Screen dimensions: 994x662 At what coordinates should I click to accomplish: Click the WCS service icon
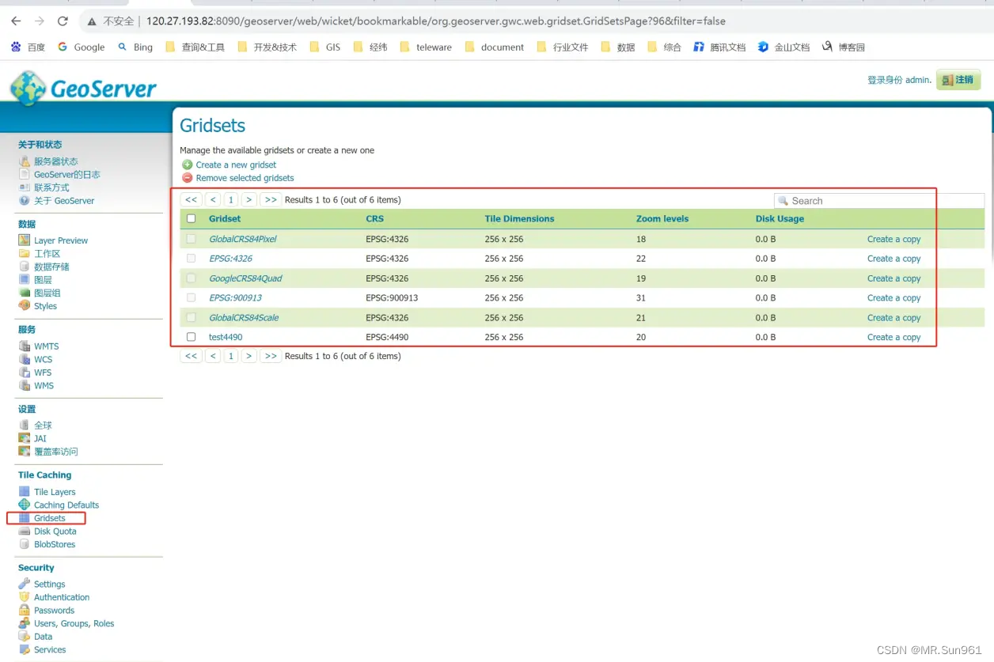pyautogui.click(x=25, y=359)
